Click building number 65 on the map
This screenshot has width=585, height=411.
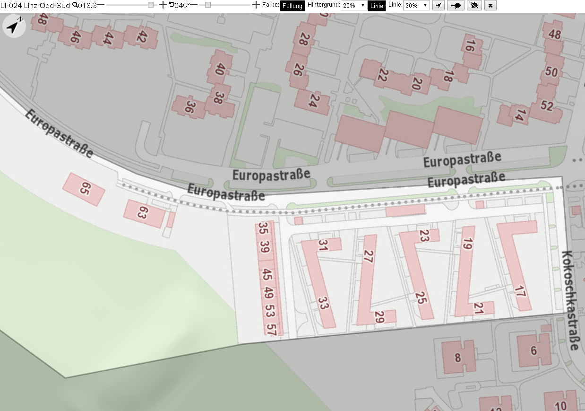(x=84, y=189)
